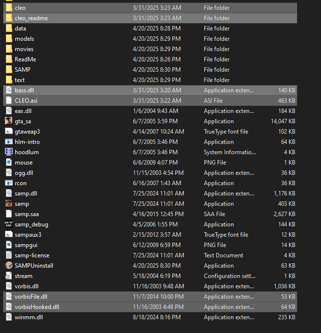Screen dimensions: 321x333
Task: Click the file name "cleo_readme"
Action: [32, 18]
